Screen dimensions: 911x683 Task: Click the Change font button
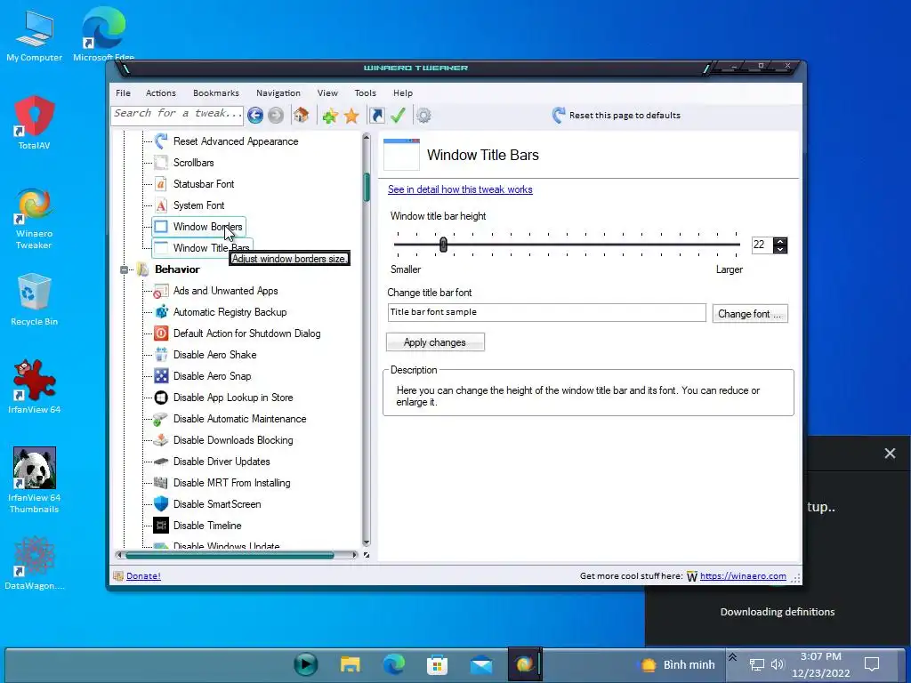(750, 314)
